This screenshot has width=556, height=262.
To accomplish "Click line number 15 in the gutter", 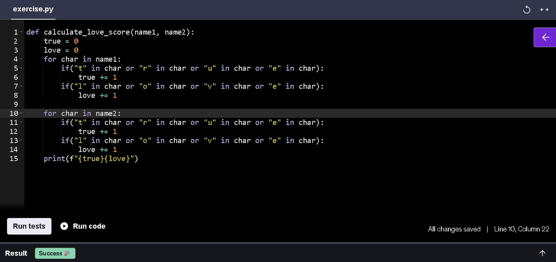I will click(13, 159).
